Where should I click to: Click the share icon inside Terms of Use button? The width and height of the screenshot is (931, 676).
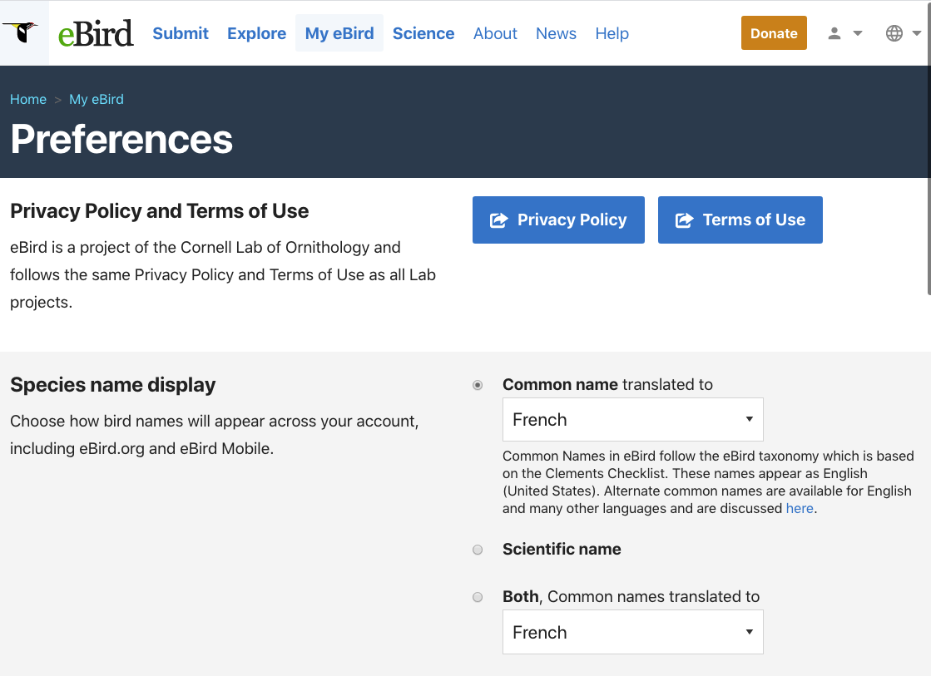(685, 220)
